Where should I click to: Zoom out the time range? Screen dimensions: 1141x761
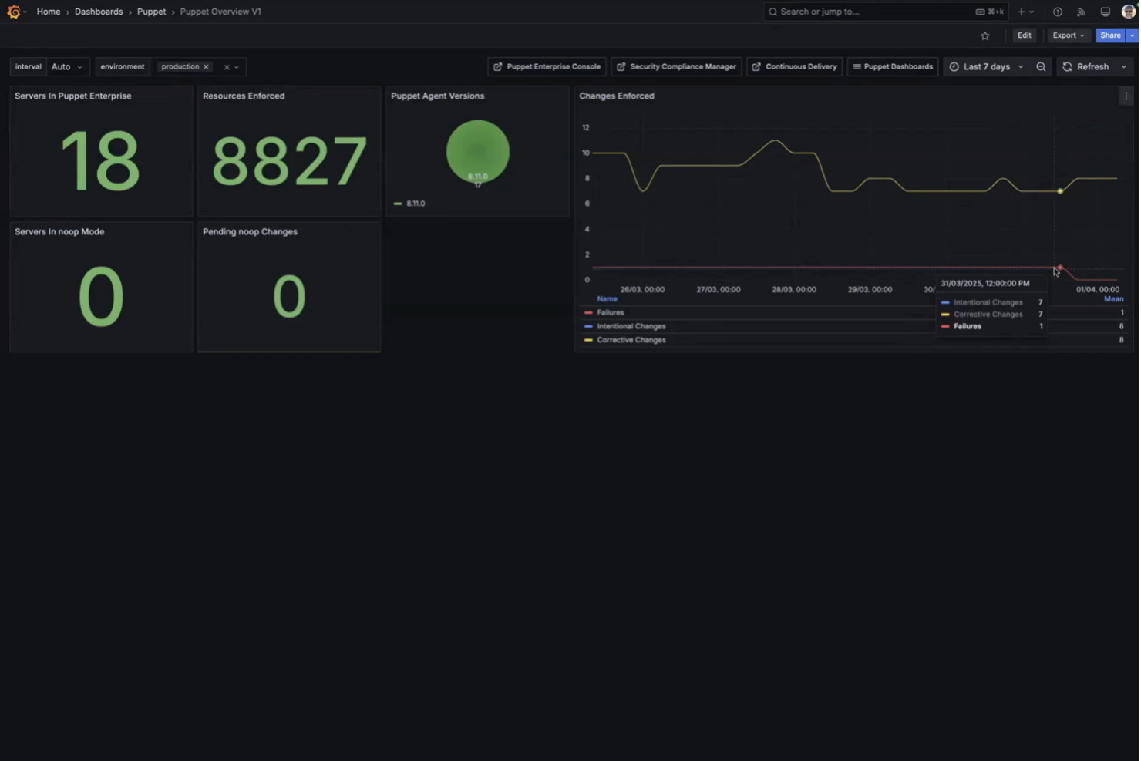click(x=1041, y=67)
